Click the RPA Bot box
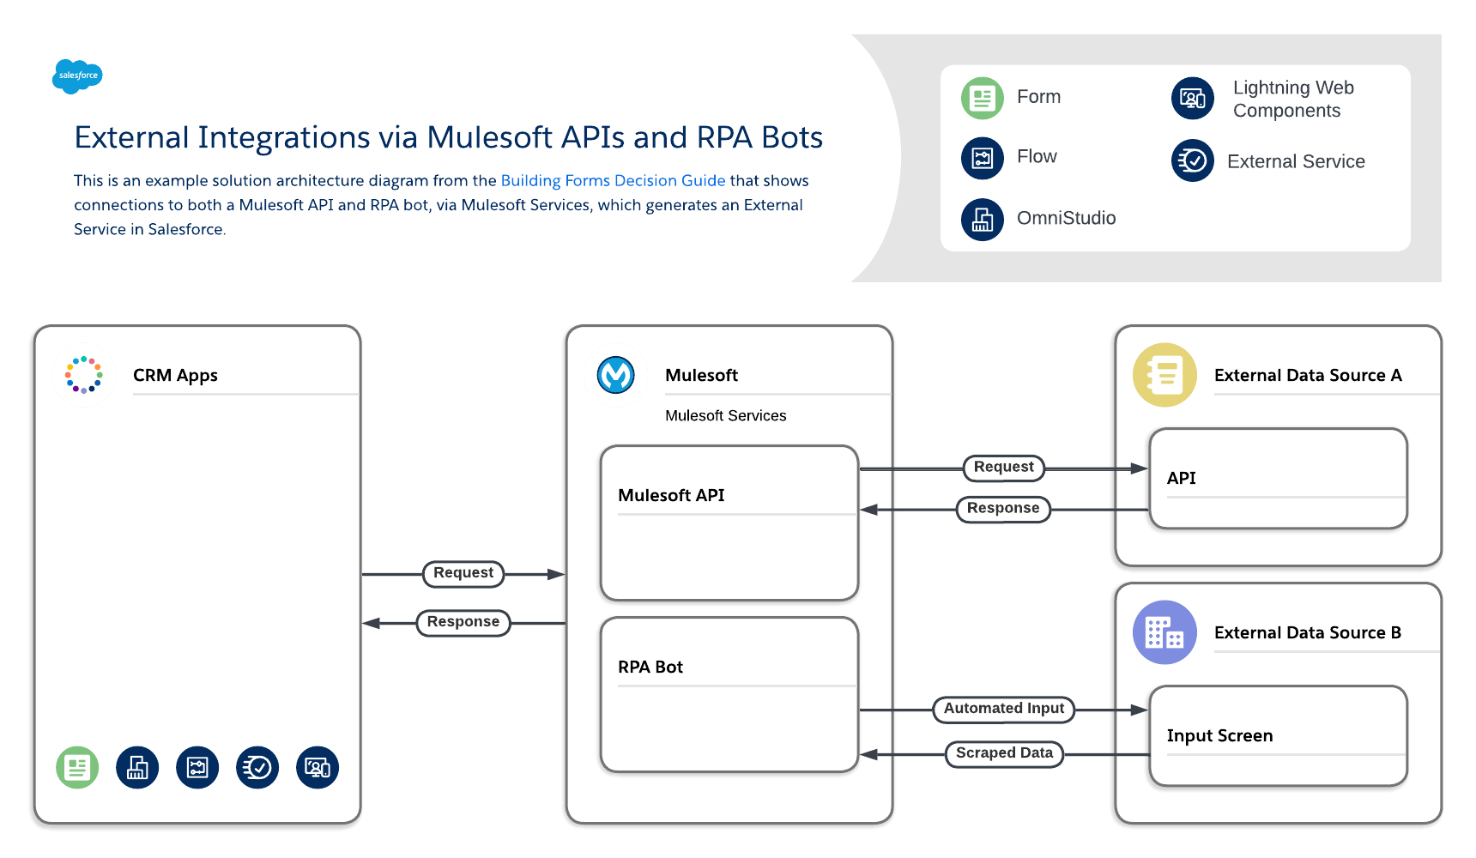Image resolution: width=1476 pixels, height=858 pixels. tap(729, 693)
